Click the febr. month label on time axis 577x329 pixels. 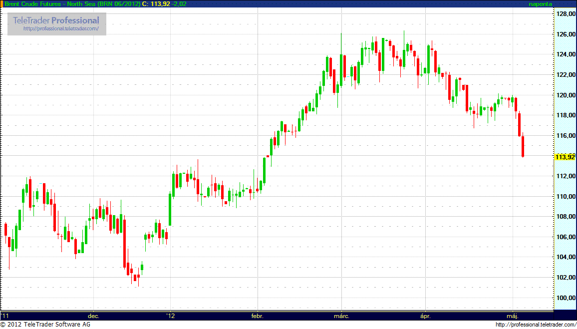pyautogui.click(x=258, y=316)
